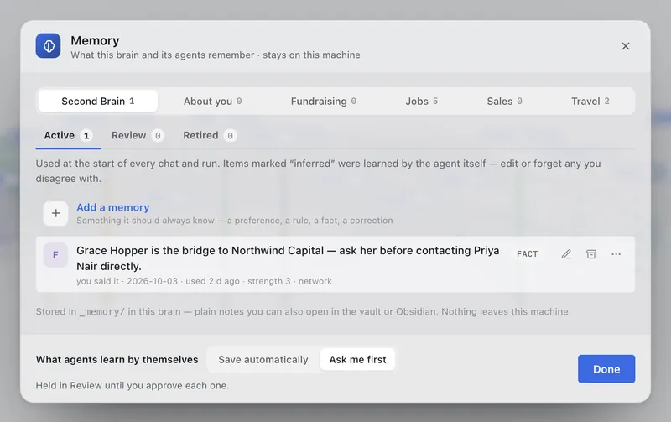Click the FACT label on the memory

[528, 254]
